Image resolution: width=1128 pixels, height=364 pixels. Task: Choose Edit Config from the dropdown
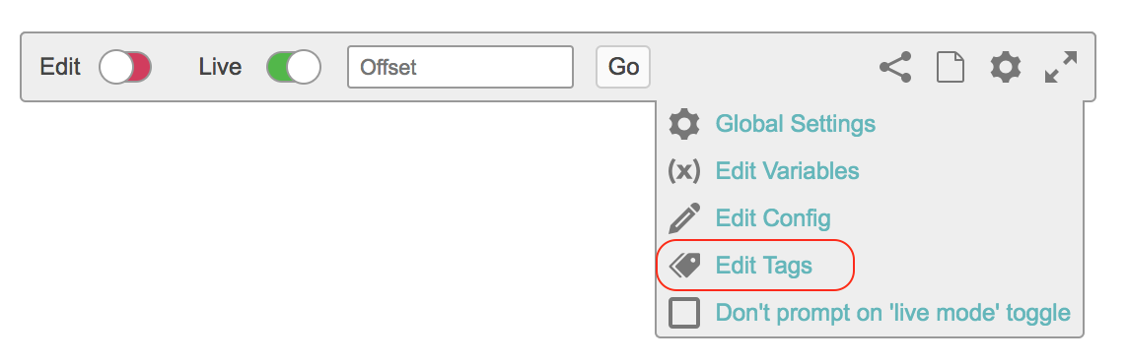(773, 218)
